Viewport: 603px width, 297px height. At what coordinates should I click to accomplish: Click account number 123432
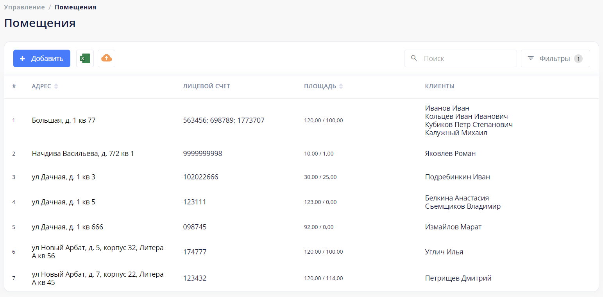click(195, 278)
